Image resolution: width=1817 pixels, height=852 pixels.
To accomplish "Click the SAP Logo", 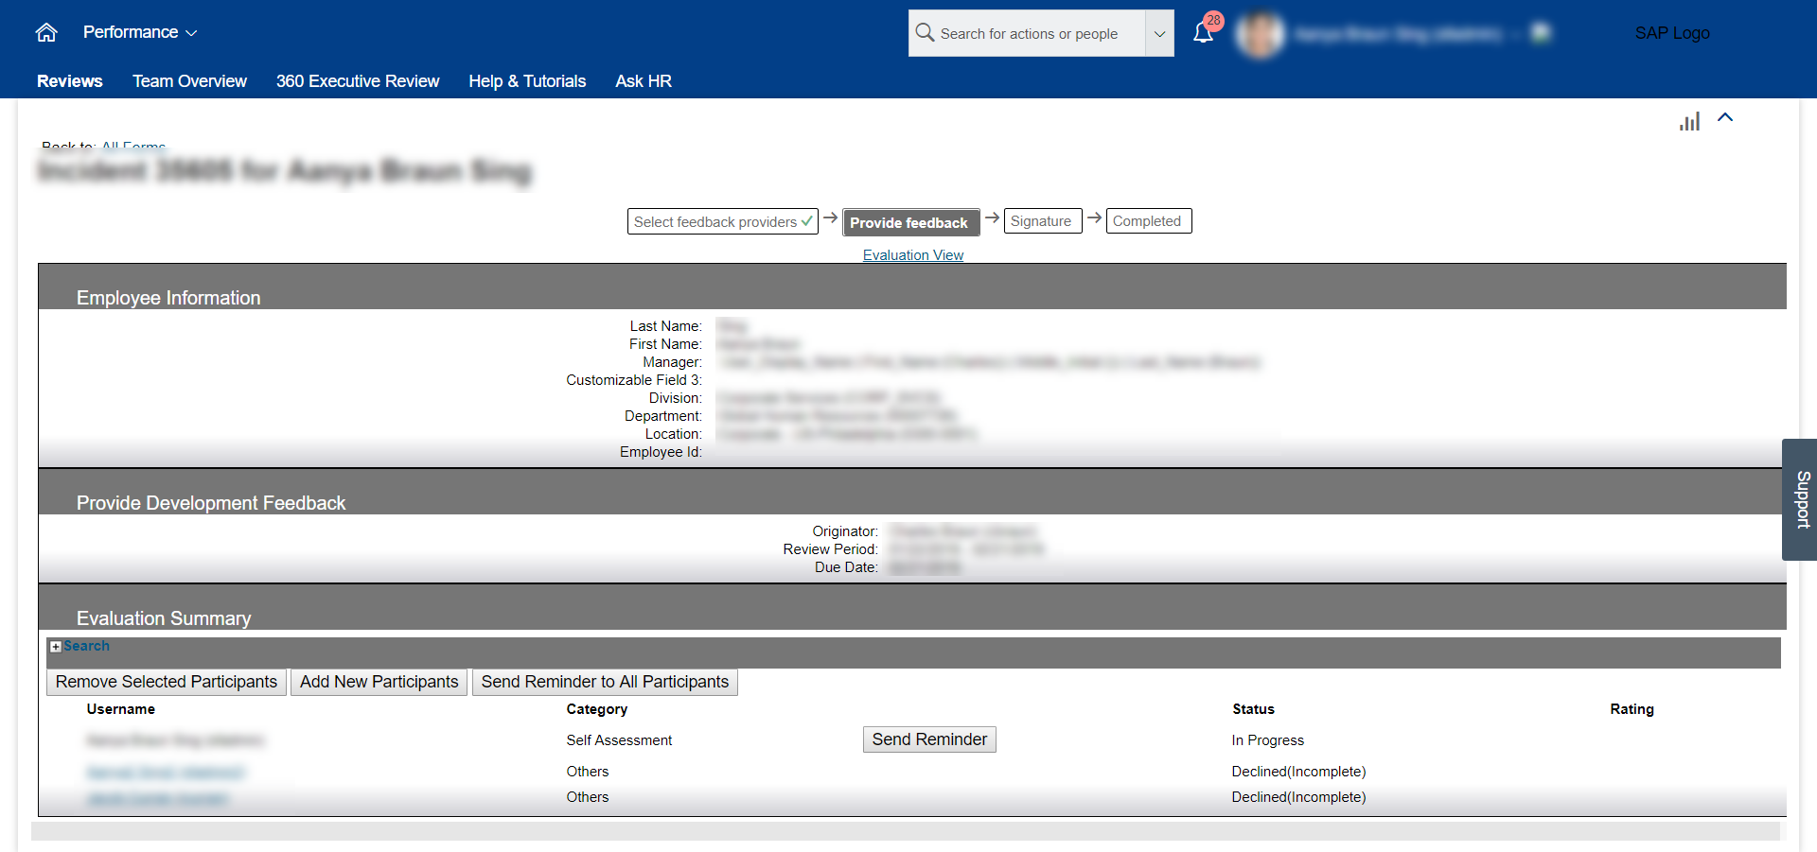I will tap(1672, 33).
